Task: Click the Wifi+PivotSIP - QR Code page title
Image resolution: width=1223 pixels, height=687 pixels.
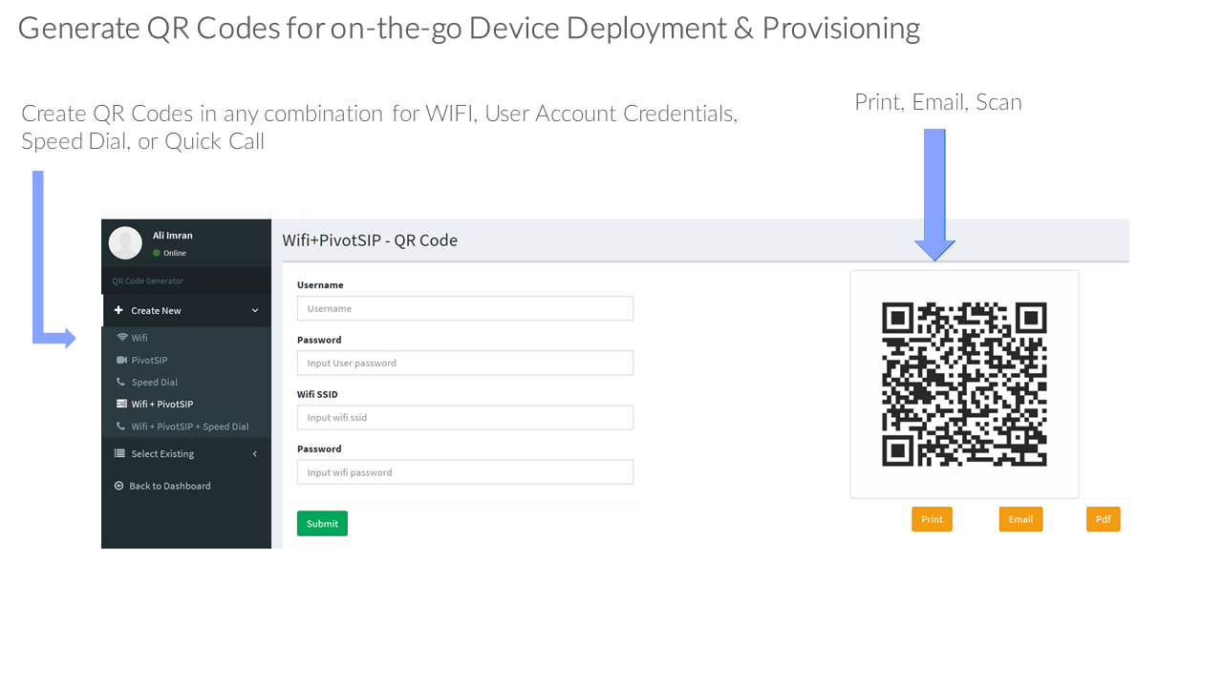Action: (x=370, y=240)
